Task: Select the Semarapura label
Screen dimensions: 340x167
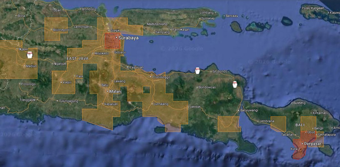Action: 327,134
